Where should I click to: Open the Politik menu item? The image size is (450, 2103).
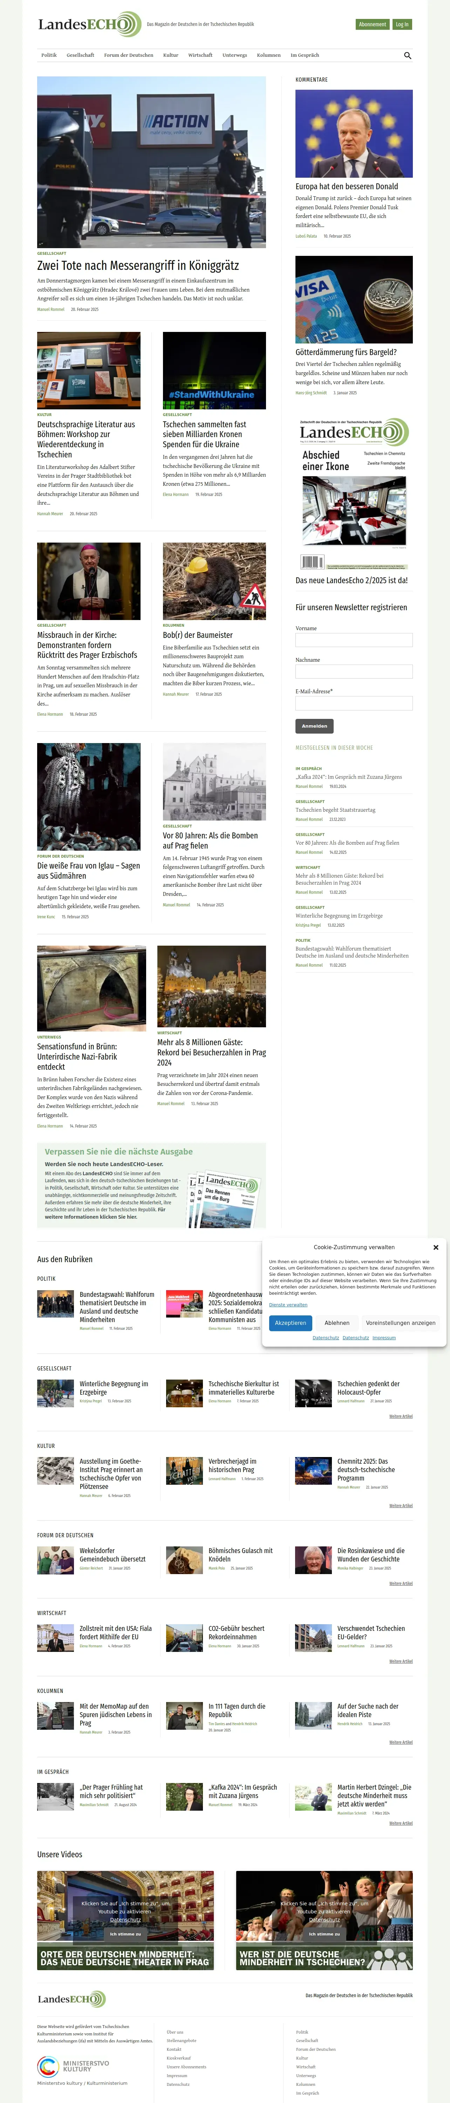[x=49, y=55]
